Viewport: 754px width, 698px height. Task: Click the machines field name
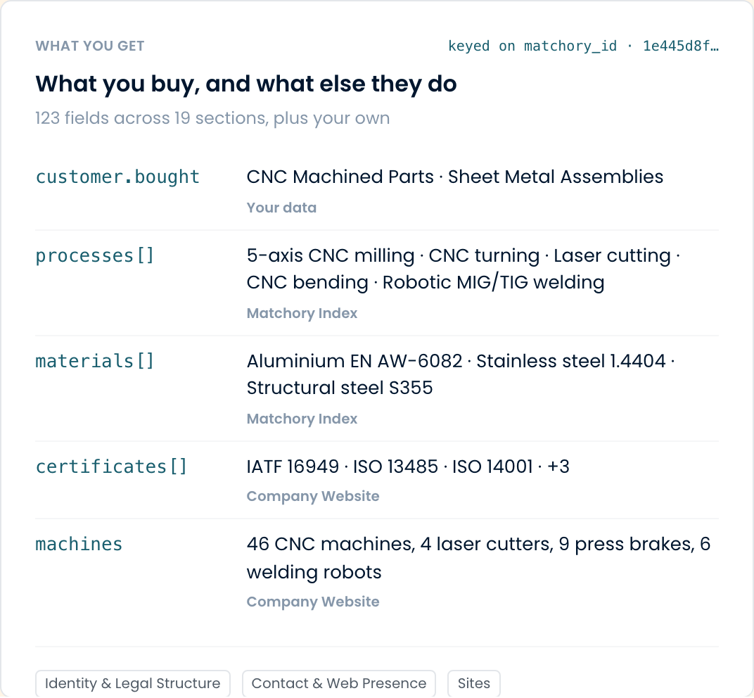click(79, 544)
